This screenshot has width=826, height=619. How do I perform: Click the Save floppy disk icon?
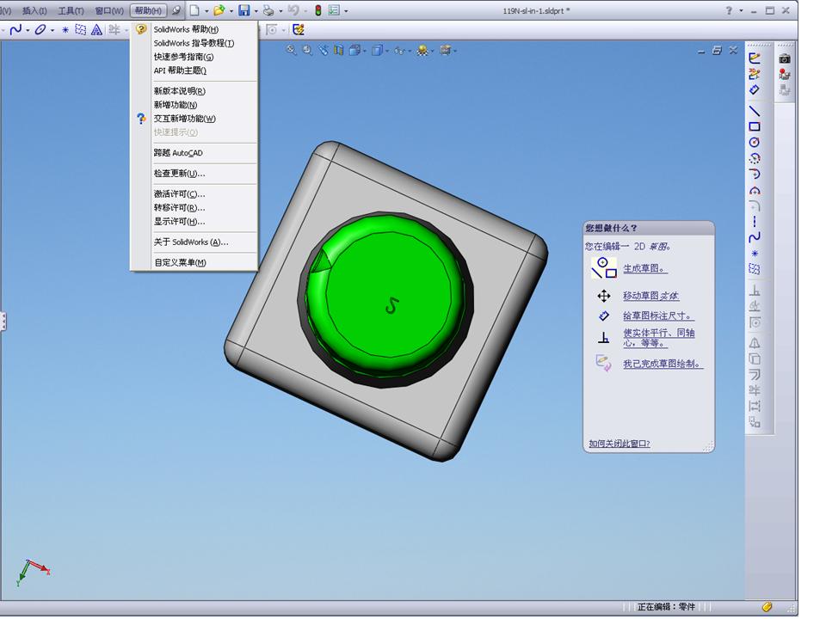[x=243, y=10]
